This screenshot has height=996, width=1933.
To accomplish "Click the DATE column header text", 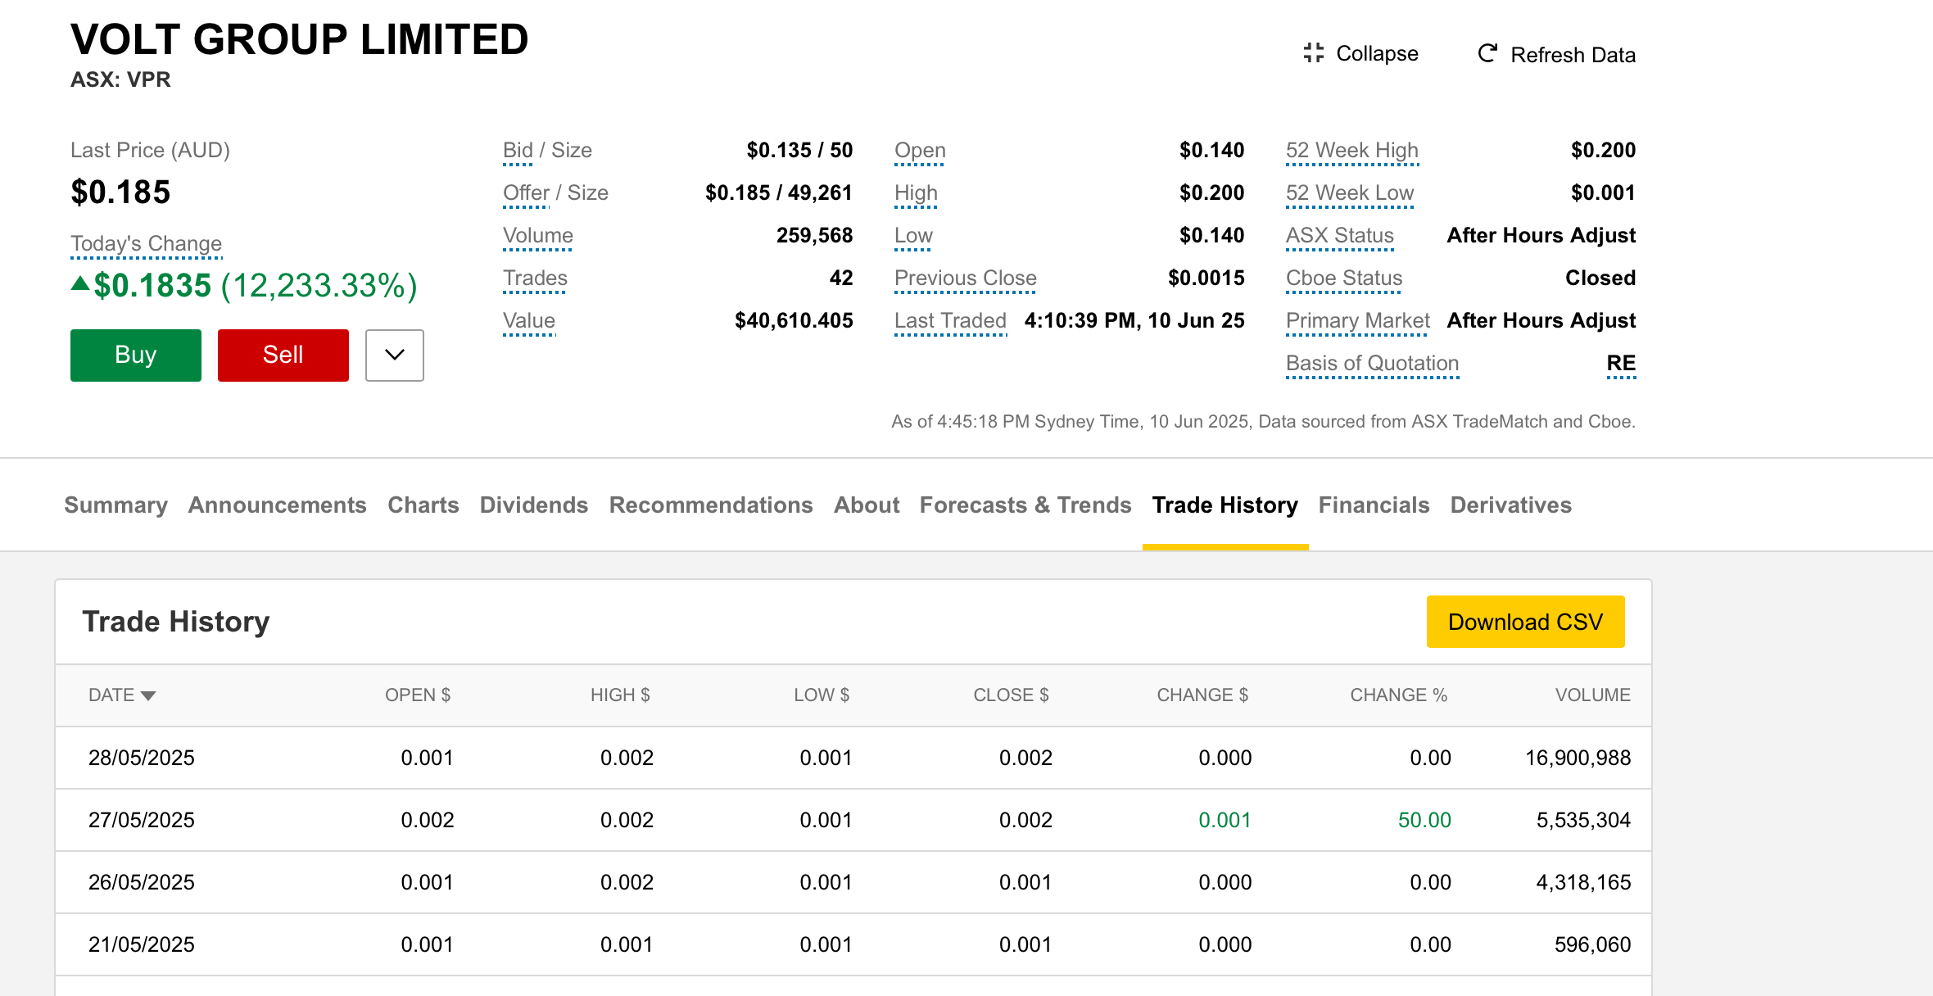I will 111,695.
